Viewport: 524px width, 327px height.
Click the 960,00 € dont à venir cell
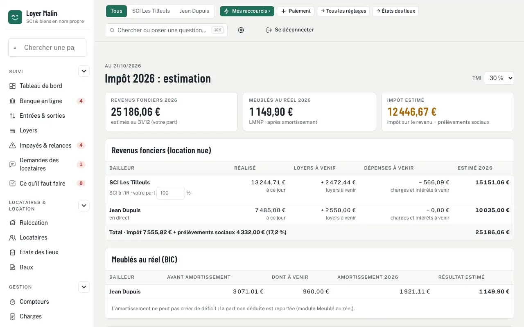316,291
